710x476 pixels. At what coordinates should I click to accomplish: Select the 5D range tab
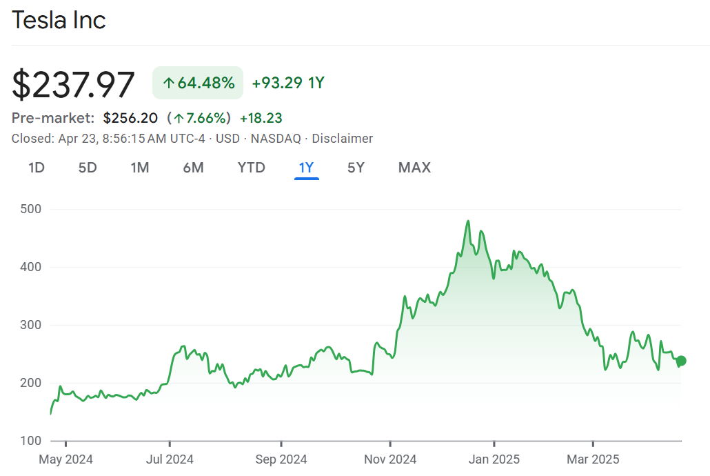(x=88, y=168)
